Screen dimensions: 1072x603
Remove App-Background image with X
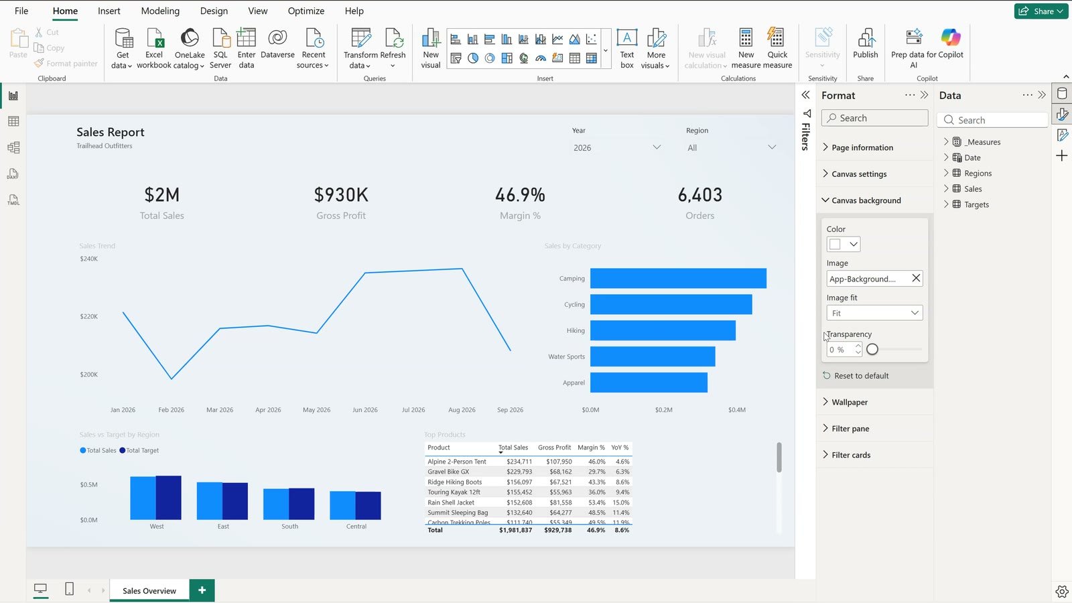[916, 278]
